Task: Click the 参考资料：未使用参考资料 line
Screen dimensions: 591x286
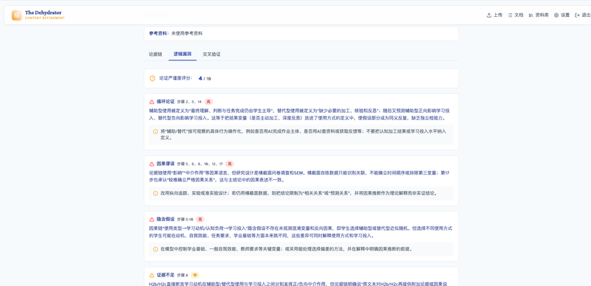Action: tap(176, 33)
